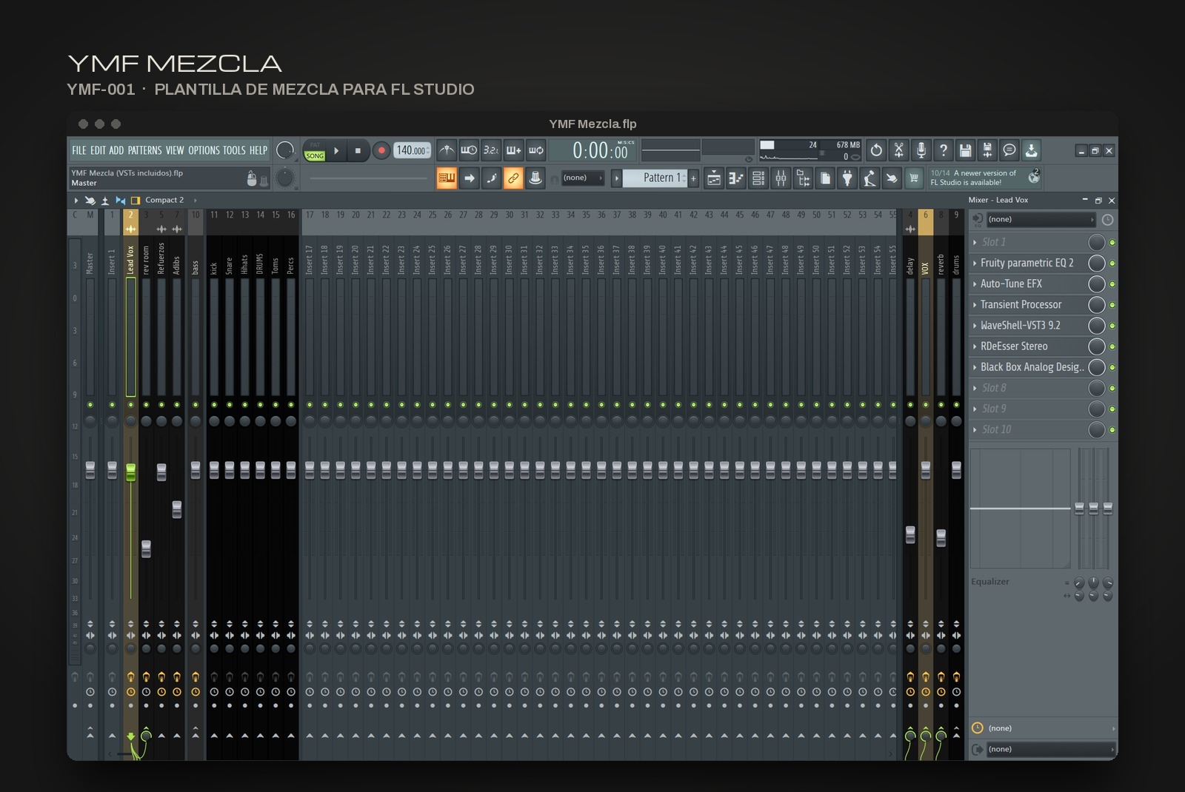Viewport: 1185px width, 792px height.
Task: Click the Lead Vox green volume fader
Action: click(x=130, y=472)
